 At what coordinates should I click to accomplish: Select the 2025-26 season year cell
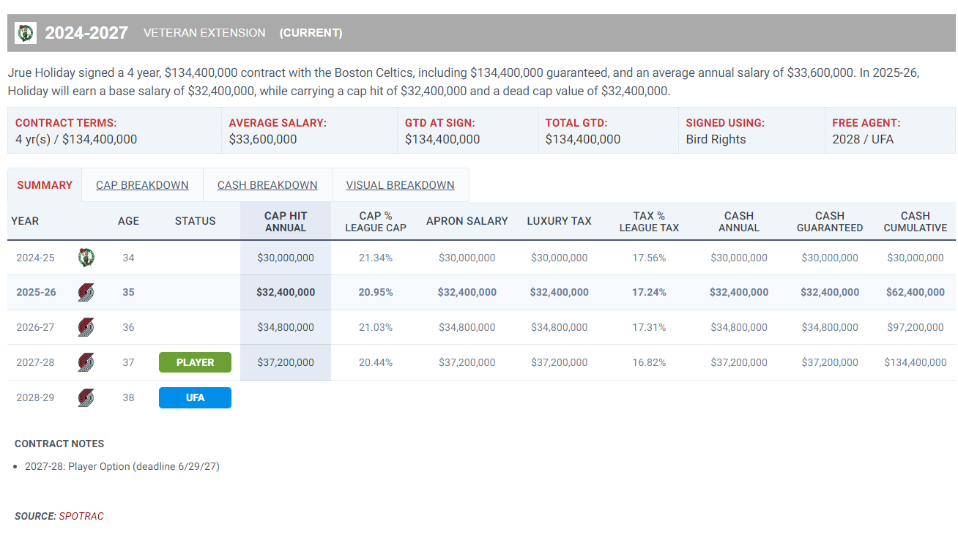click(37, 292)
